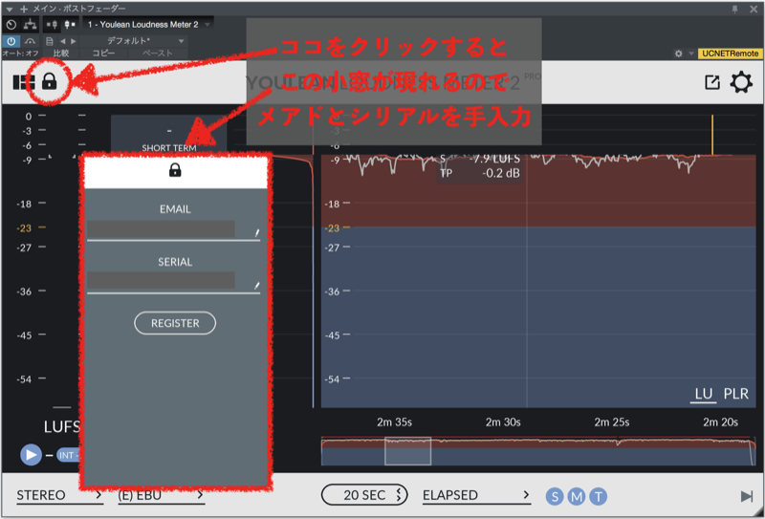
Task: Expand the arrow next to the host gear icon
Action: [x=690, y=54]
